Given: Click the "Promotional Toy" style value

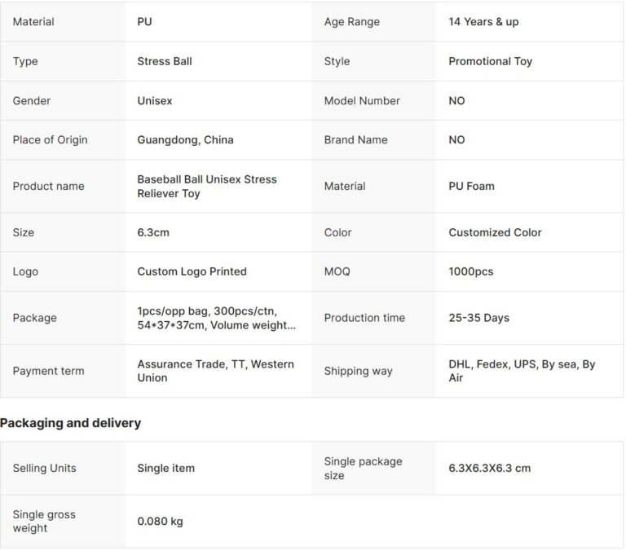Looking at the screenshot, I should click(490, 61).
